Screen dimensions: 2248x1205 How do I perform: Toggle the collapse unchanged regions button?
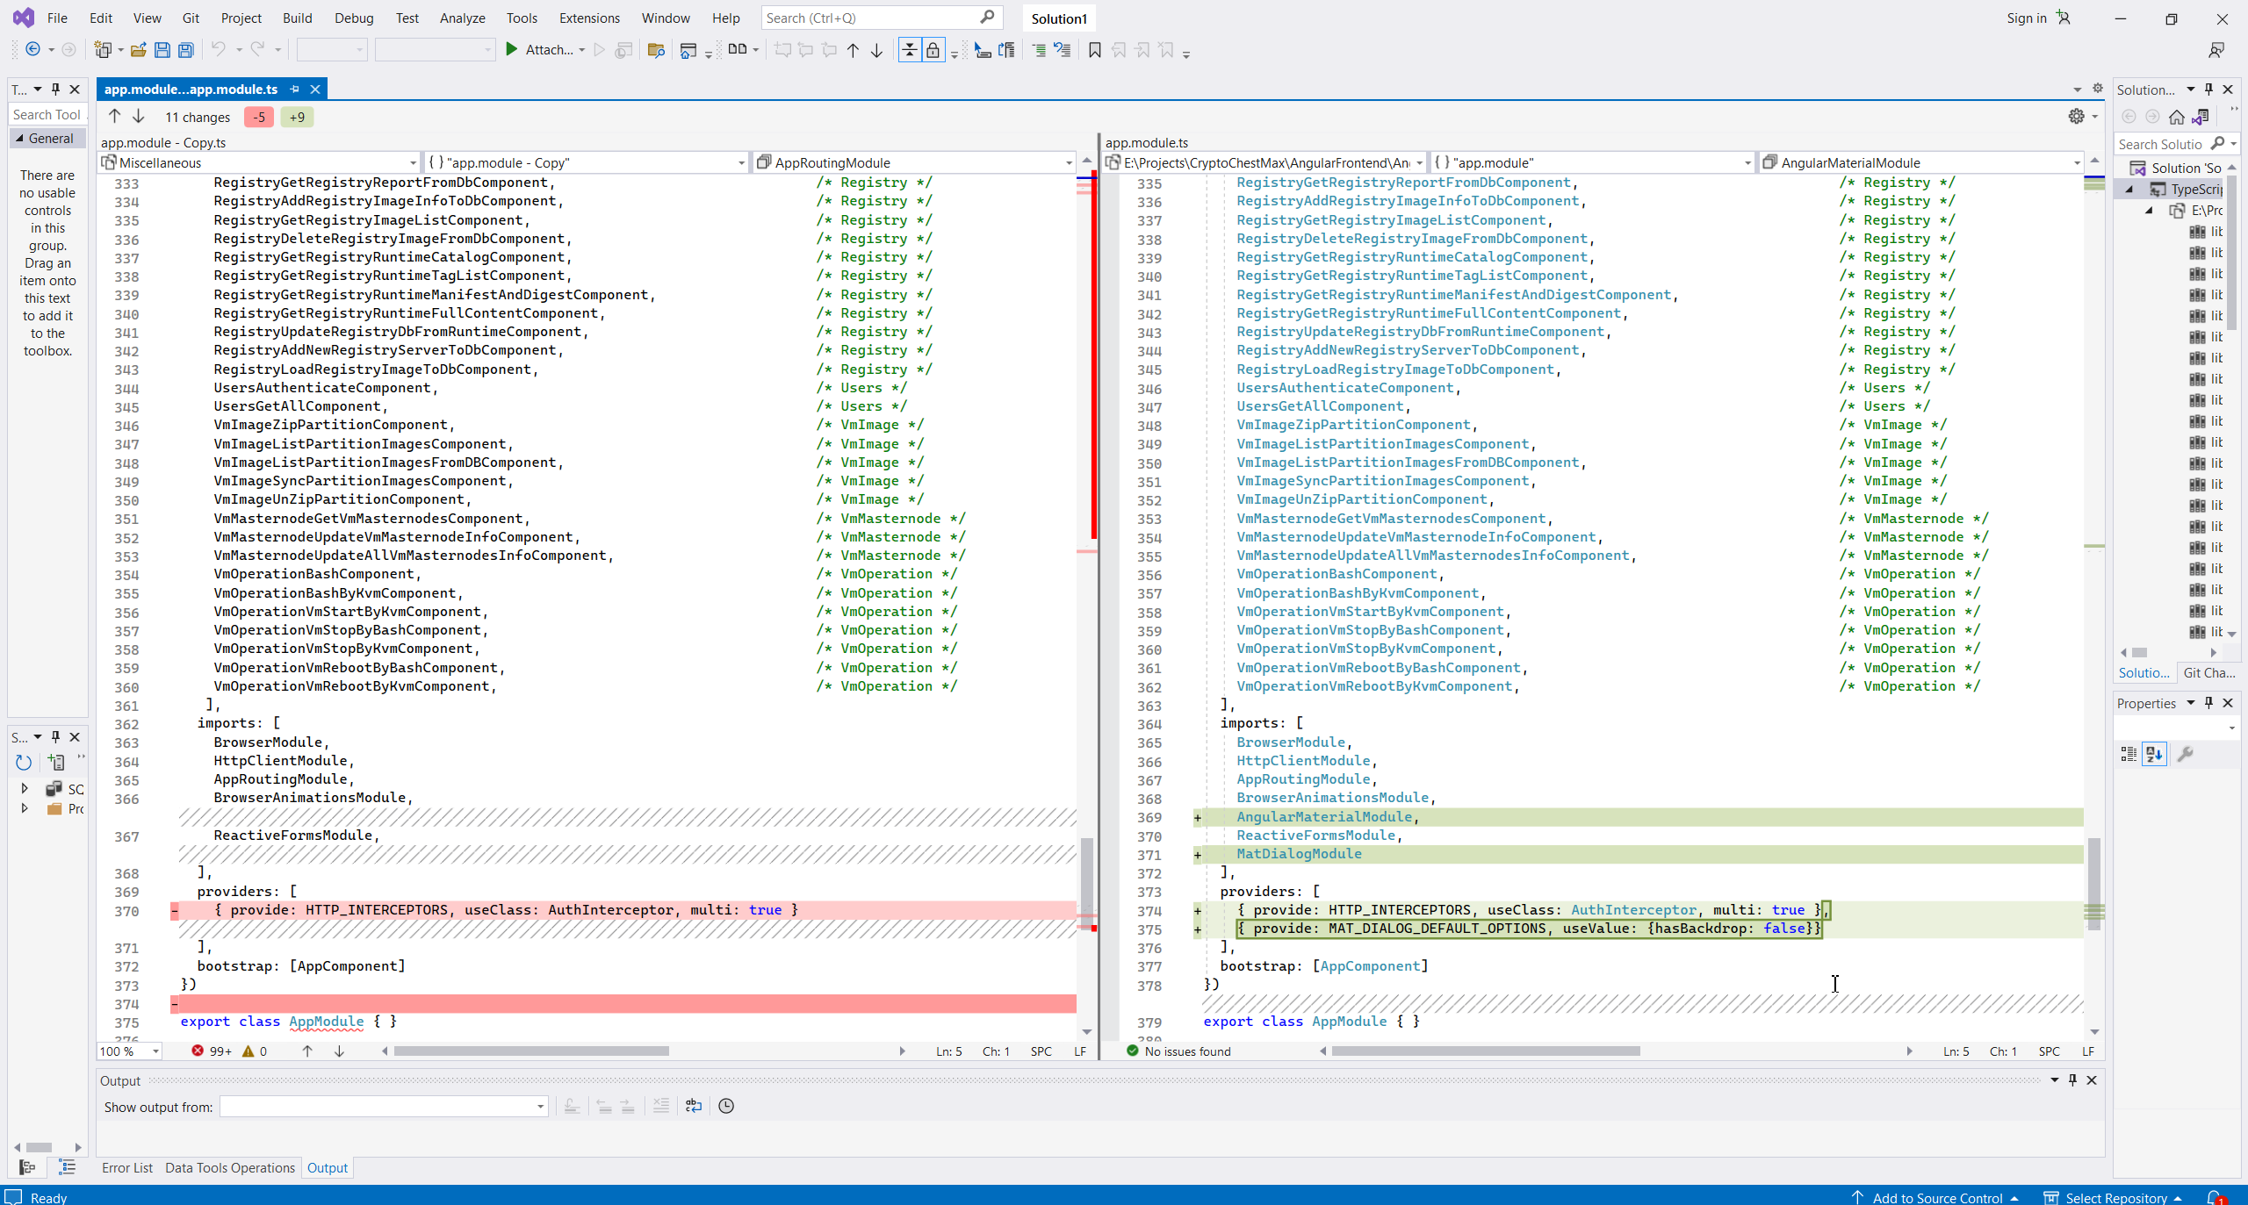(910, 50)
